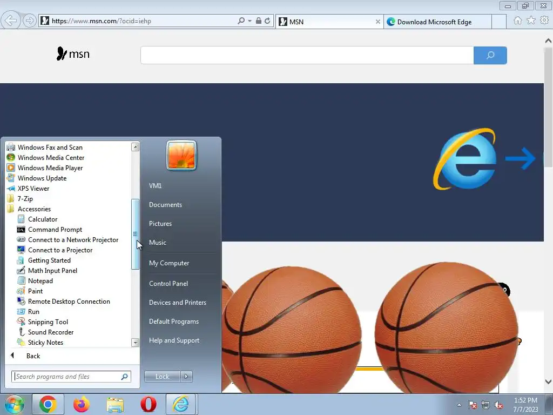The image size is (553, 415).
Task: Open IE Tools gear menu
Action: (x=544, y=21)
